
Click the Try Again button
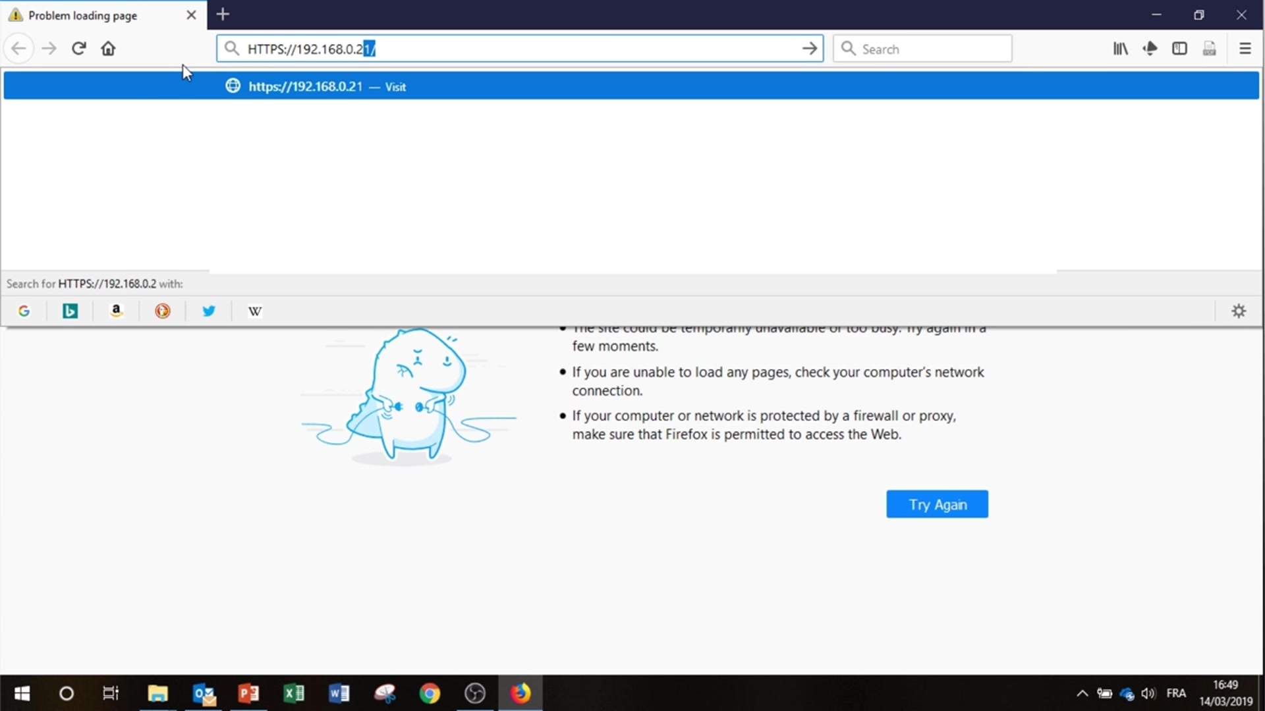pos(936,504)
